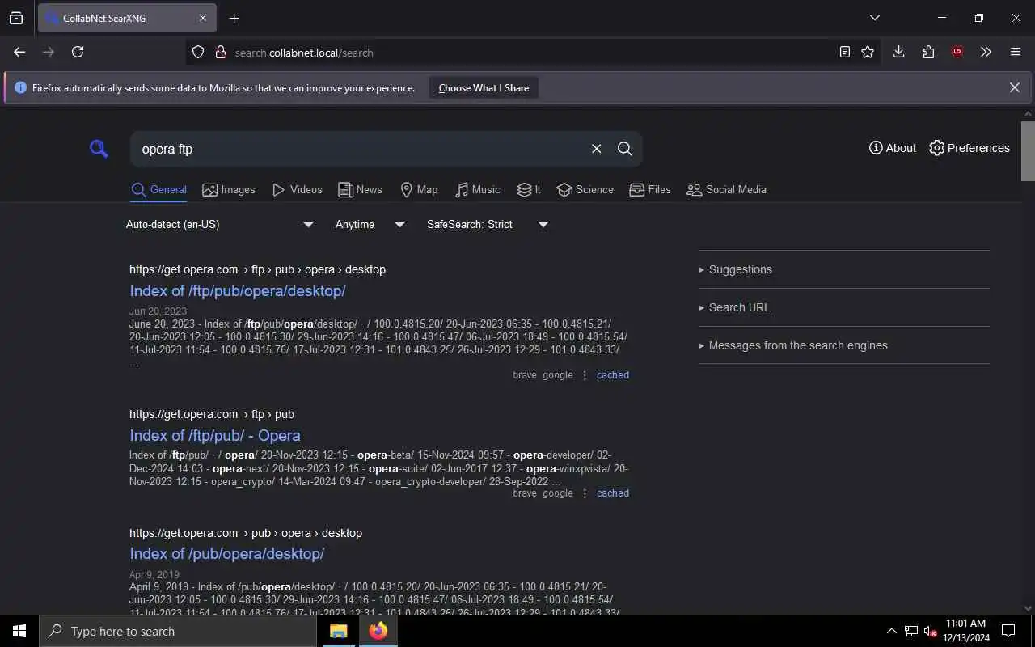Open more options dots of second result

click(x=585, y=493)
